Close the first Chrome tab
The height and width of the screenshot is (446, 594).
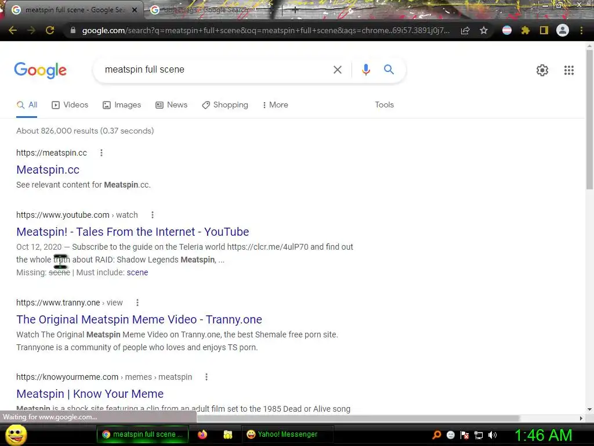click(135, 10)
